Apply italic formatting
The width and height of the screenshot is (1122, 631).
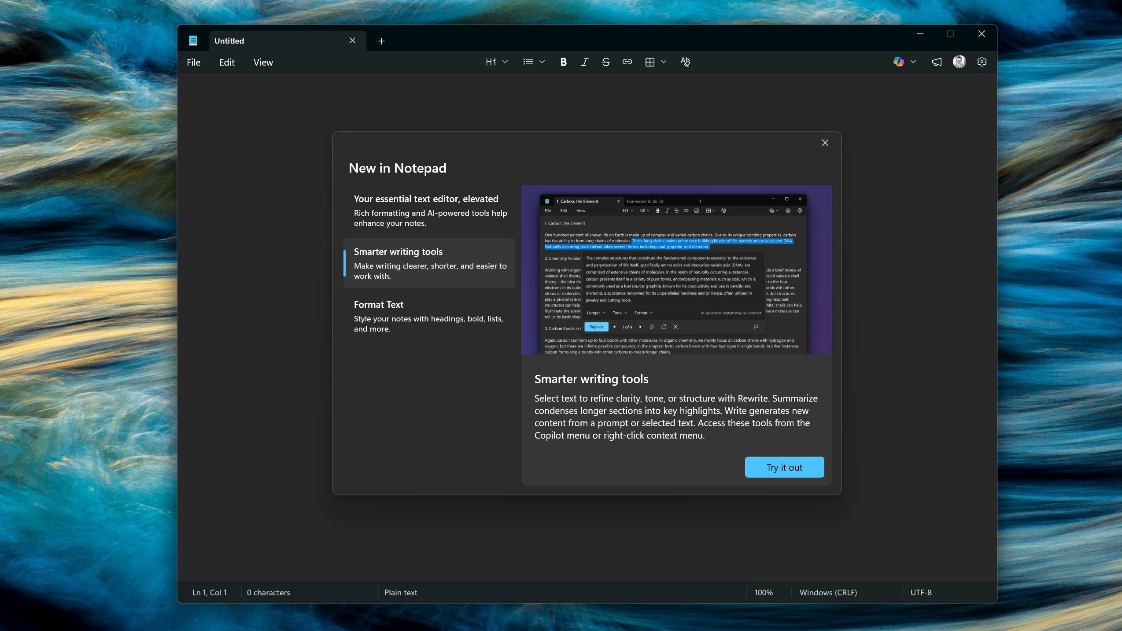click(x=584, y=62)
